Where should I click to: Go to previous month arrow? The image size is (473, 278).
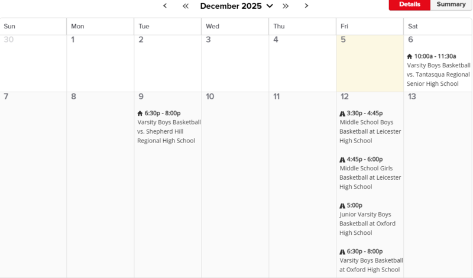point(165,6)
